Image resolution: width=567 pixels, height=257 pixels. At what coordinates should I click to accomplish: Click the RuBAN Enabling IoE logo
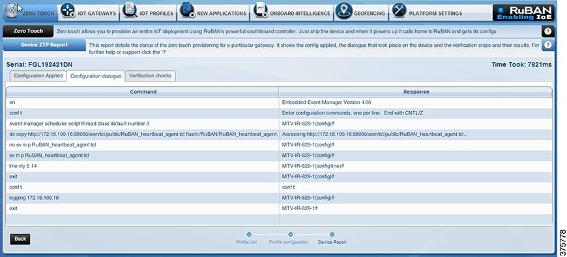point(523,12)
